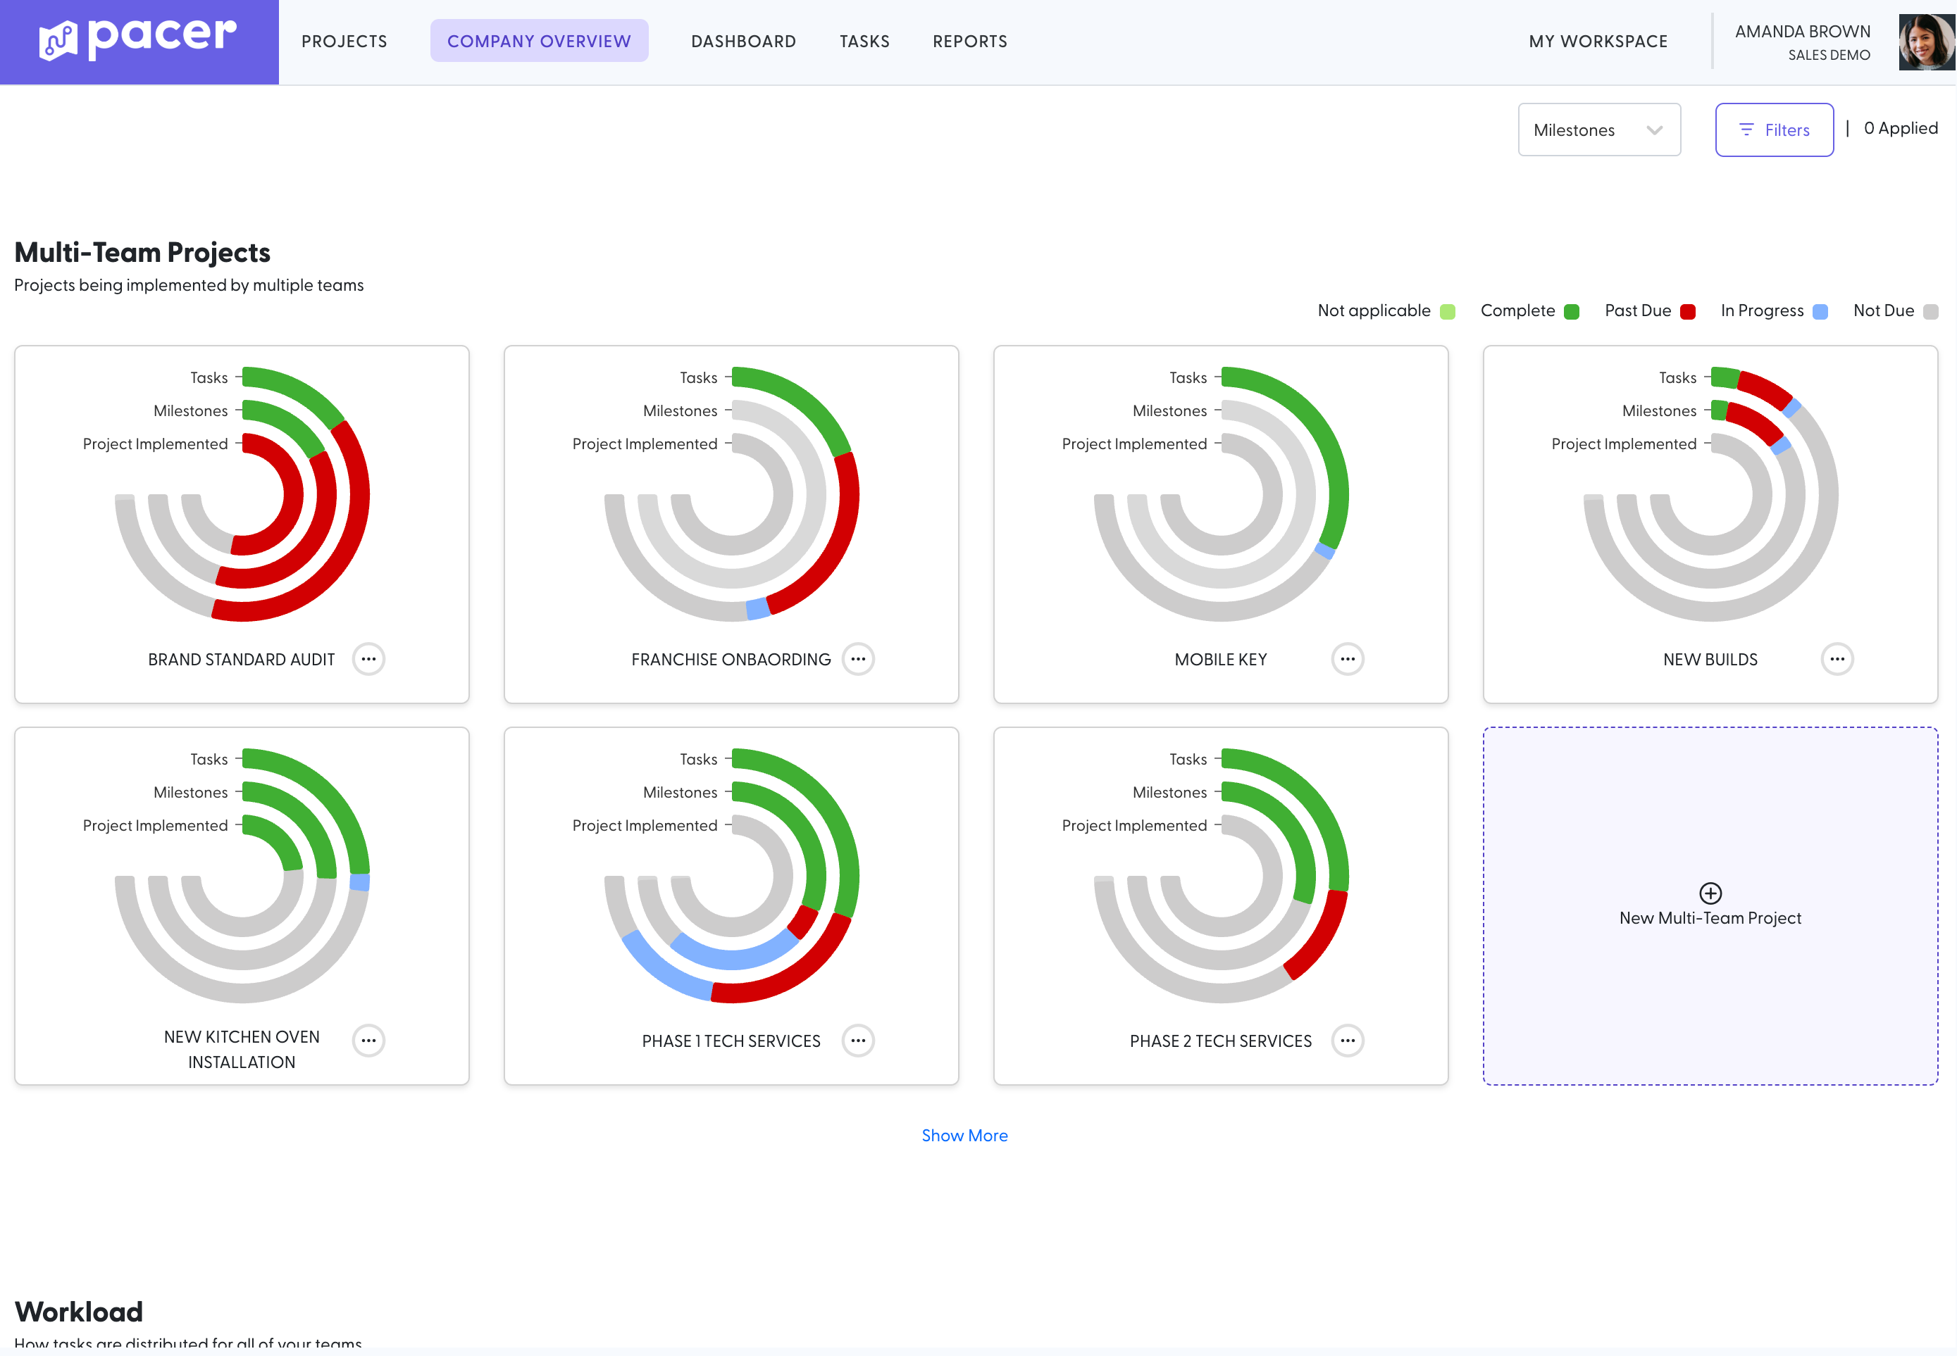The image size is (1957, 1356).
Task: Click the Pacer logo icon
Action: coord(56,37)
